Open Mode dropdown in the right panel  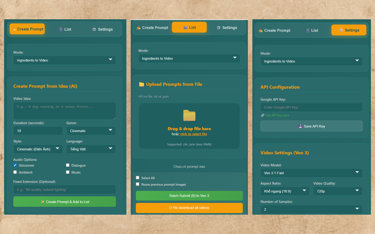(311, 61)
